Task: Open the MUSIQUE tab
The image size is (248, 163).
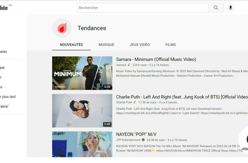Action: coord(106,45)
